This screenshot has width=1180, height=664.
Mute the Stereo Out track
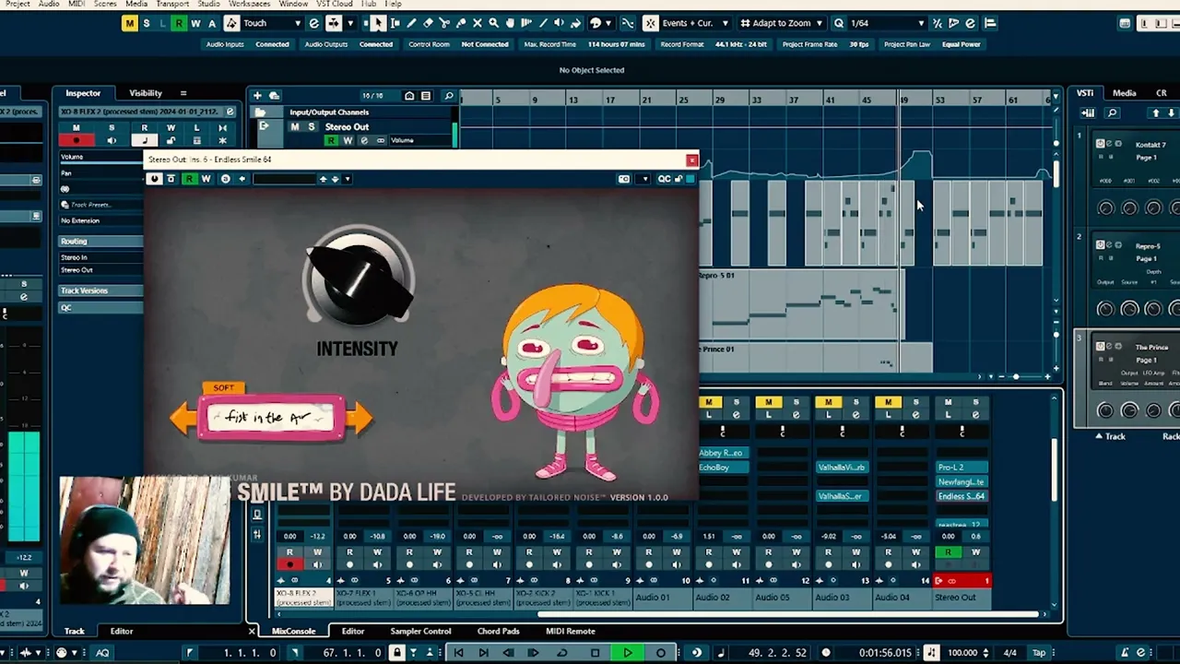click(x=295, y=127)
